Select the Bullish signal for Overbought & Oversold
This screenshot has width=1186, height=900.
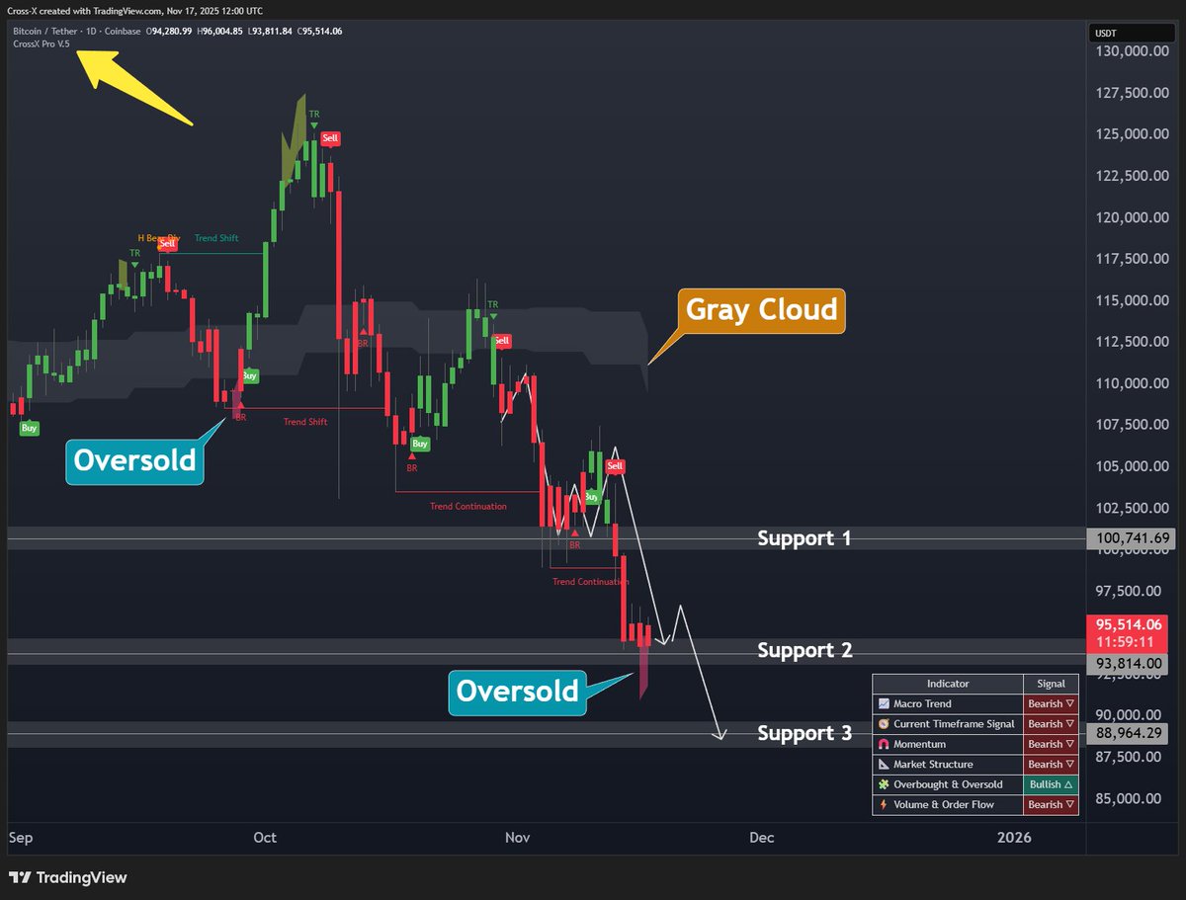tap(1050, 784)
